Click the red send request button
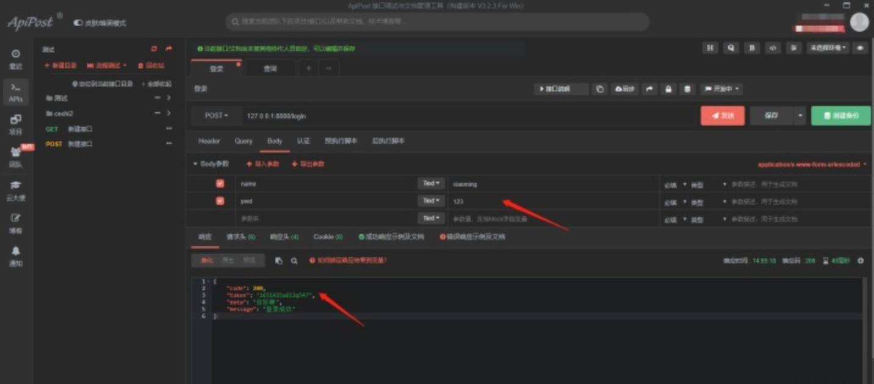The height and width of the screenshot is (384, 874). coord(722,116)
